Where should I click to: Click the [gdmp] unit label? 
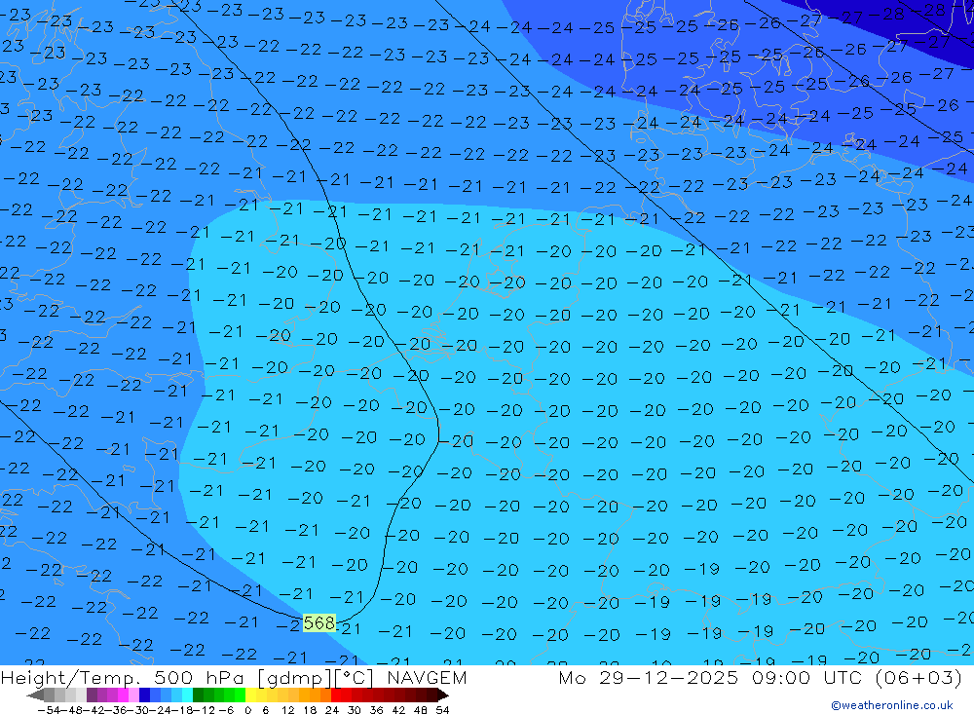[295, 677]
